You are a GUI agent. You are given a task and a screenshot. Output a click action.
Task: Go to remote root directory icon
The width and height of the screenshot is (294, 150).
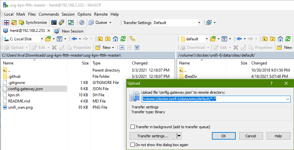point(272,39)
